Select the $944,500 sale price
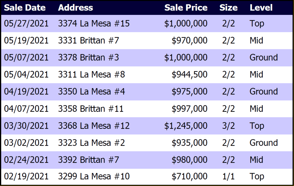Image resolution: width=294 pixels, height=186 pixels. tap(189, 75)
